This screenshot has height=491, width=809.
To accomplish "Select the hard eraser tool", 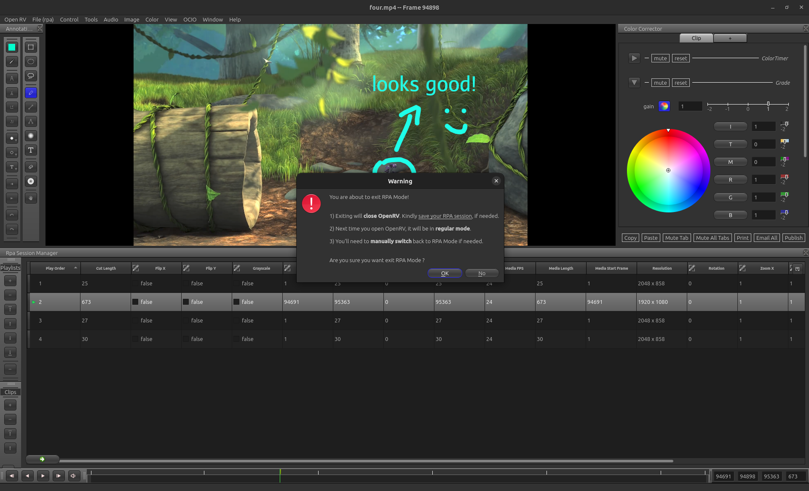I will pos(31,167).
